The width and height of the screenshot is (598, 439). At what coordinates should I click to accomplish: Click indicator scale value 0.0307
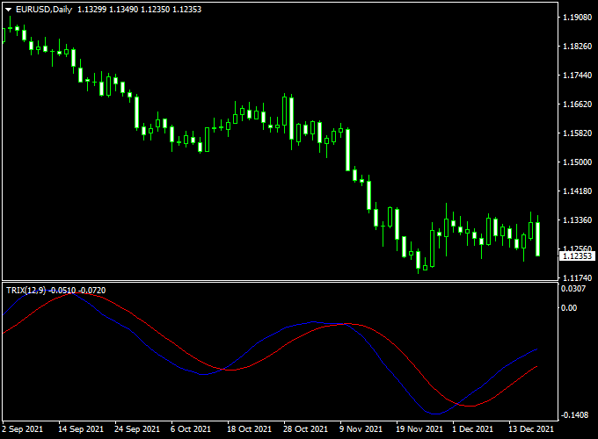(573, 289)
